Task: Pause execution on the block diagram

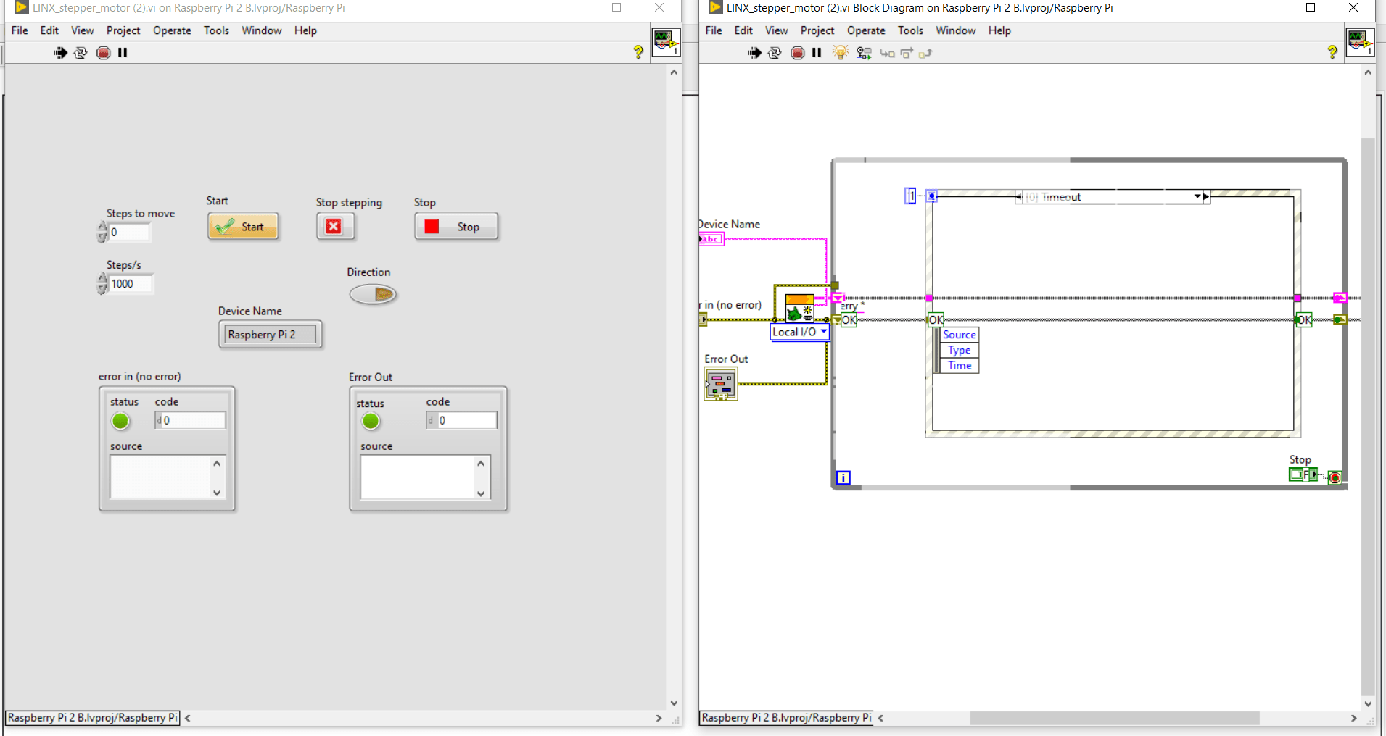Action: [x=816, y=52]
